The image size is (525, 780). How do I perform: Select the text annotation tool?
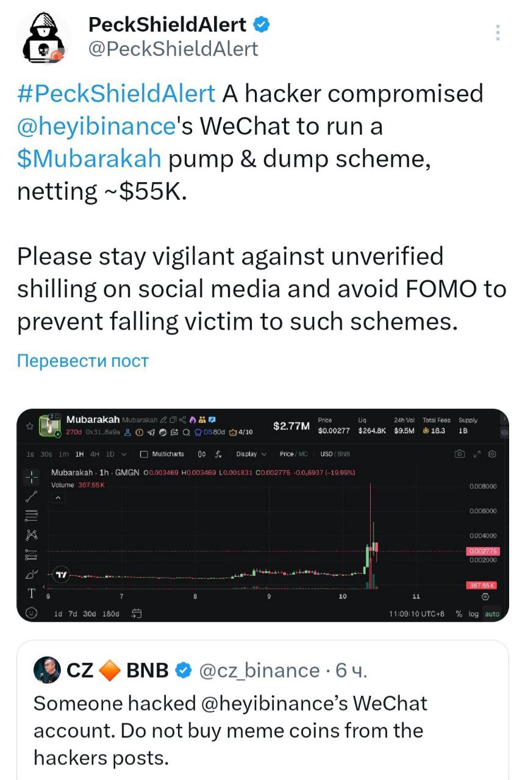click(32, 593)
